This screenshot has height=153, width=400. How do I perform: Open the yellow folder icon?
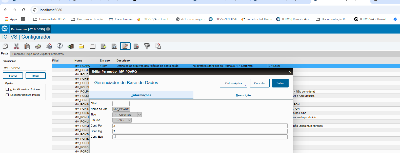tap(81, 46)
